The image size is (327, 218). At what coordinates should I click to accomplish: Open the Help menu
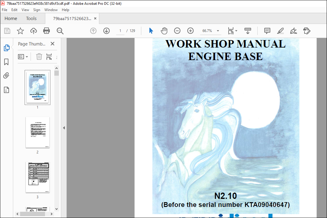point(65,10)
